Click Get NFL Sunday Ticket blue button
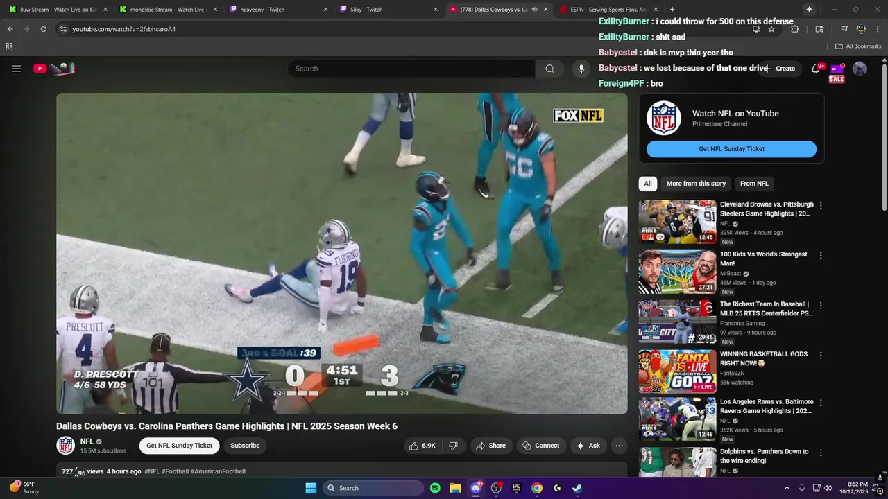This screenshot has height=499, width=888. (731, 149)
